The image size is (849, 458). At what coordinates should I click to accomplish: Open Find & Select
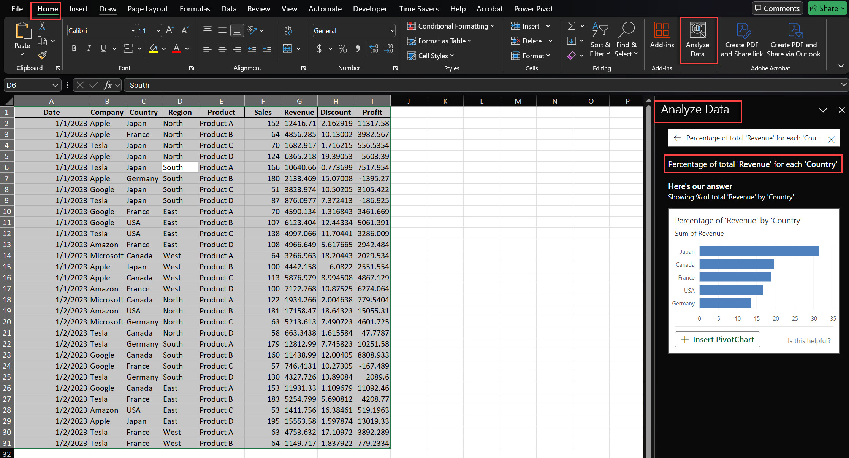pos(626,40)
